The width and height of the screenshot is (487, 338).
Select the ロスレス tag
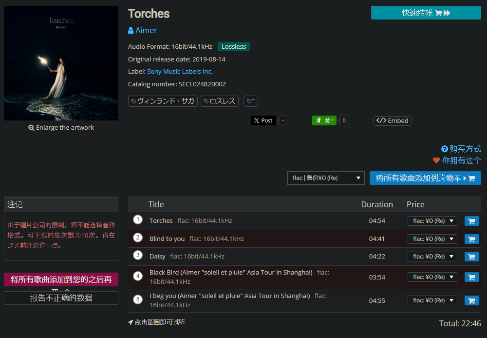219,101
